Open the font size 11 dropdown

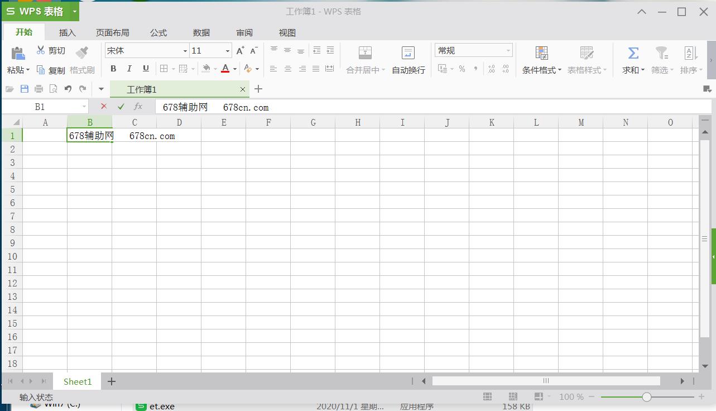228,51
